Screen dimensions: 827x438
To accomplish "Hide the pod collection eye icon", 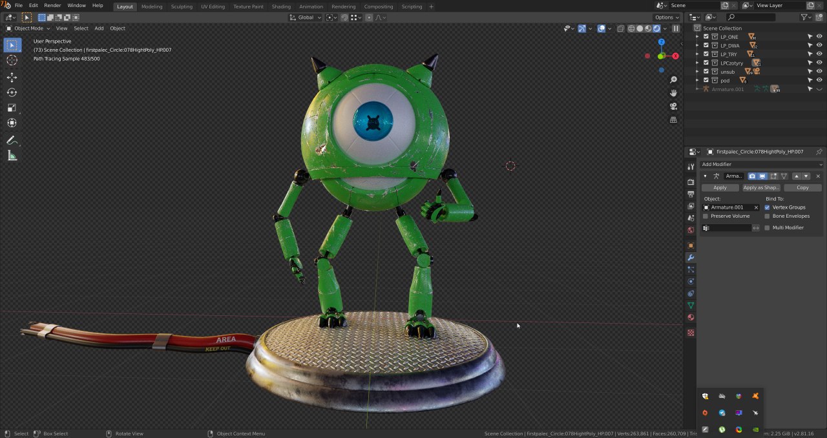I will (x=819, y=81).
